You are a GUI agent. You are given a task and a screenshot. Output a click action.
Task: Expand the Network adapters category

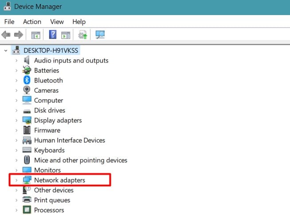[16, 180]
